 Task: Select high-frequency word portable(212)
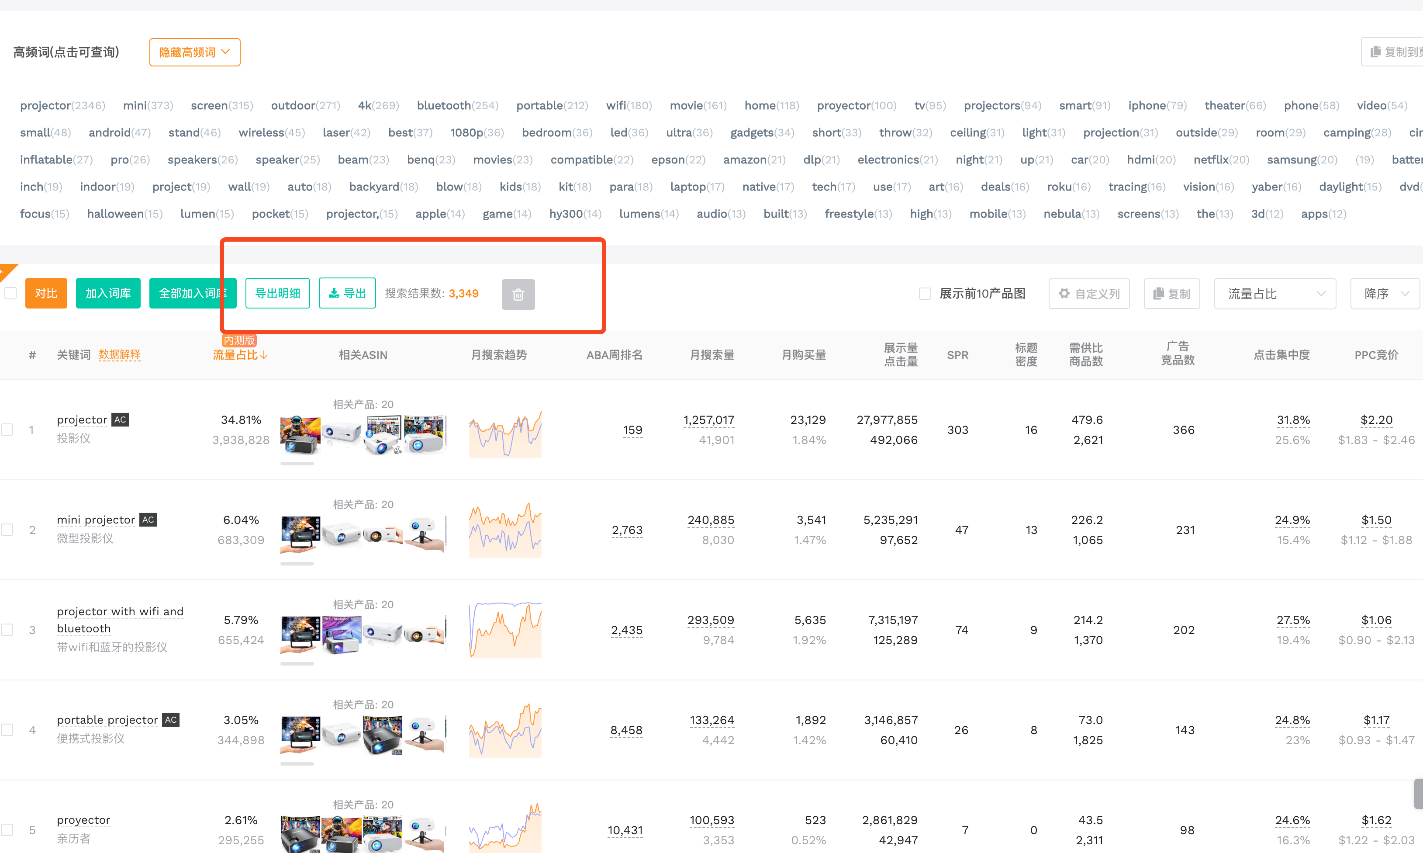tap(552, 105)
